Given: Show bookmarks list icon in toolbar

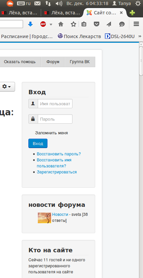Looking at the screenshot, I should click(84, 24).
